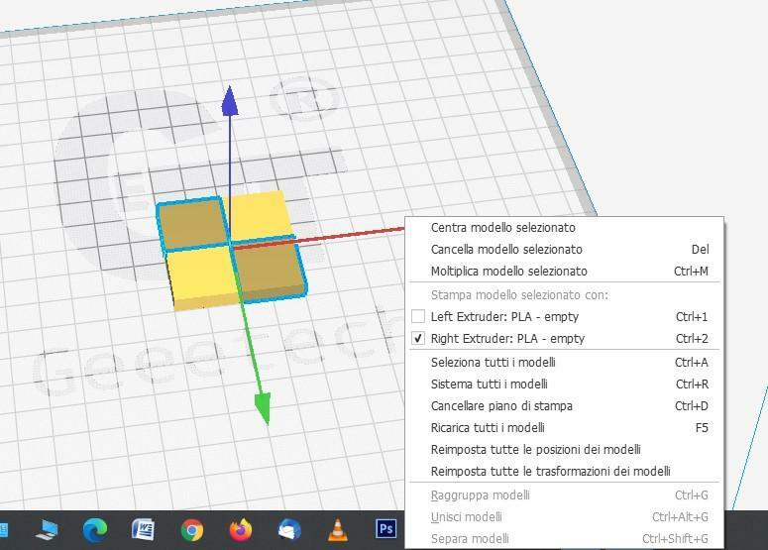768x550 pixels.
Task: Launch VLC media player from the taskbar
Action: click(x=338, y=530)
